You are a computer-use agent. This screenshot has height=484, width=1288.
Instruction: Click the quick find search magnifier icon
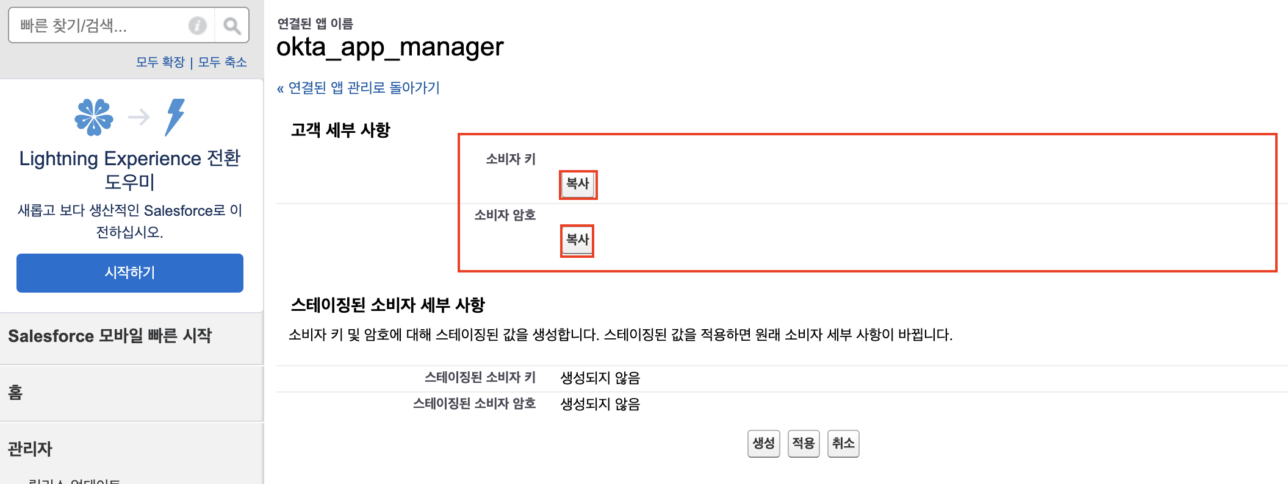232,26
